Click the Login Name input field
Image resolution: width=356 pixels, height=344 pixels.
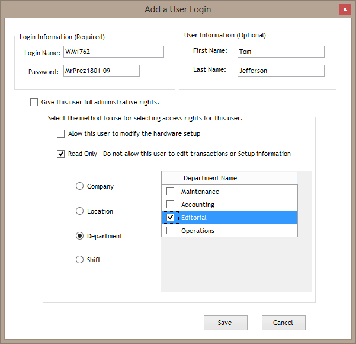click(113, 52)
